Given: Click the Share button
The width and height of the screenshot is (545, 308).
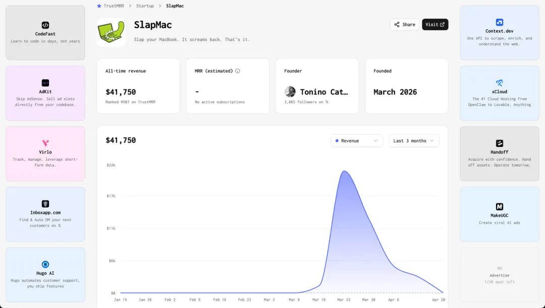Looking at the screenshot, I should coord(405,25).
